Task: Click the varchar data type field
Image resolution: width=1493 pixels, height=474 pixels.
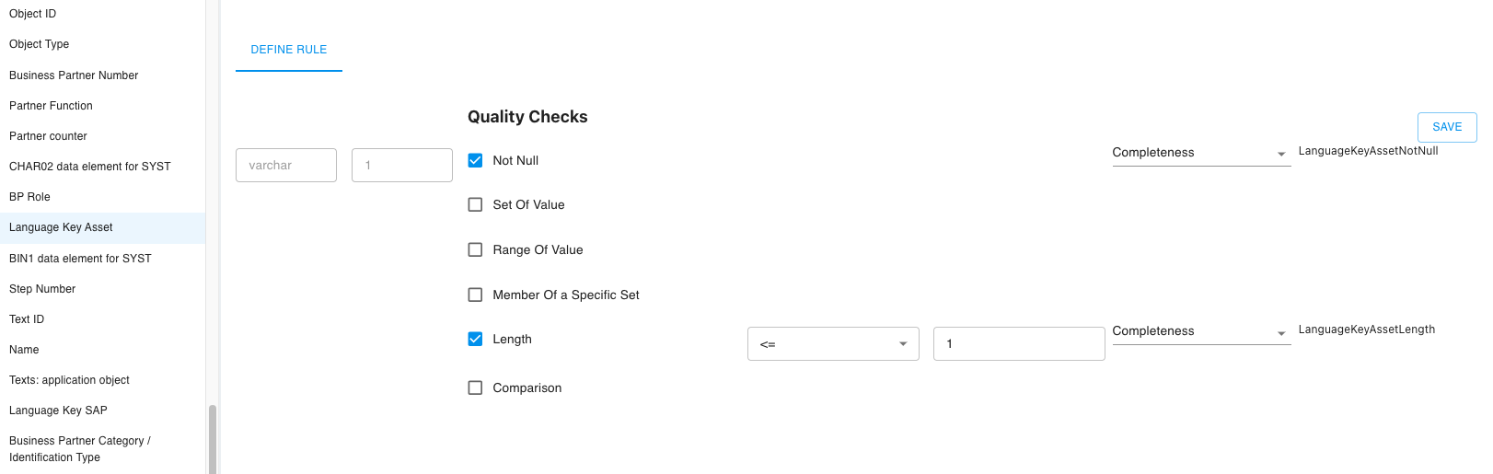Action: click(x=286, y=165)
